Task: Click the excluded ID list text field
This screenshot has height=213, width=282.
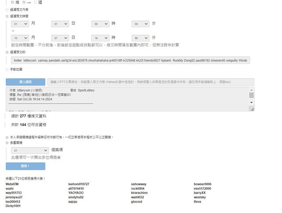Action: coord(131,60)
